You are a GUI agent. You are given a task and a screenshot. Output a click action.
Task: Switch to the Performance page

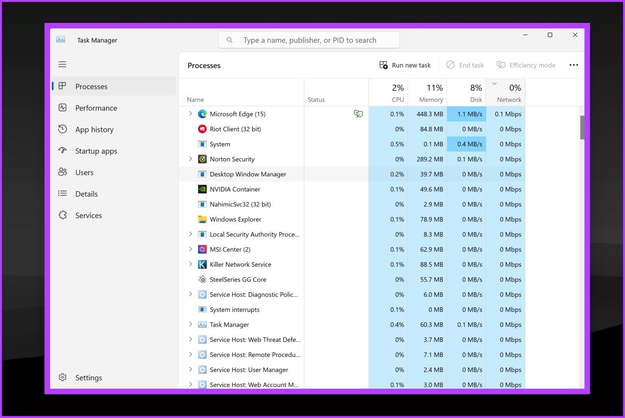[x=96, y=108]
